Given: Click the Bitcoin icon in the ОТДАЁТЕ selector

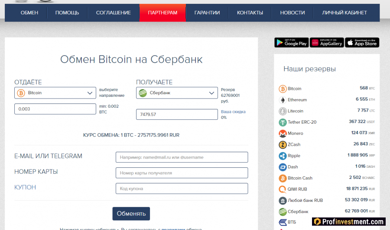Looking at the screenshot, I should pos(21,93).
